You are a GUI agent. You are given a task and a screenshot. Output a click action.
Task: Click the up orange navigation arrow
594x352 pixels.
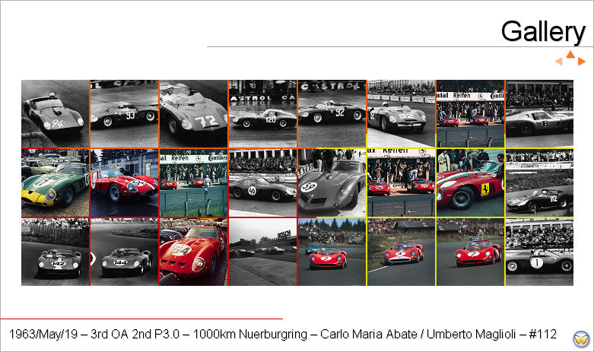(570, 55)
